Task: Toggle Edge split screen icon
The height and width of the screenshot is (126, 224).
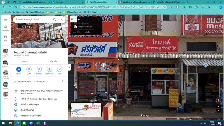Action: [190, 7]
